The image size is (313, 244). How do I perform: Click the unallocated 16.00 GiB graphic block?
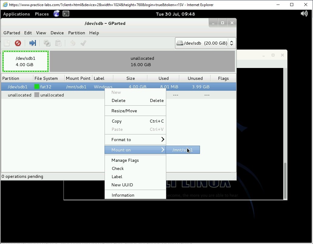point(142,61)
